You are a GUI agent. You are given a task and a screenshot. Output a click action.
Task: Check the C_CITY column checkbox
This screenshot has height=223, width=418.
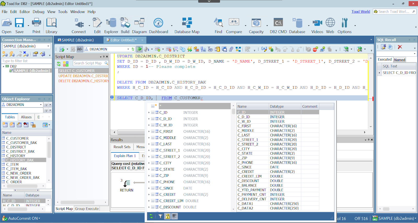tap(153, 163)
